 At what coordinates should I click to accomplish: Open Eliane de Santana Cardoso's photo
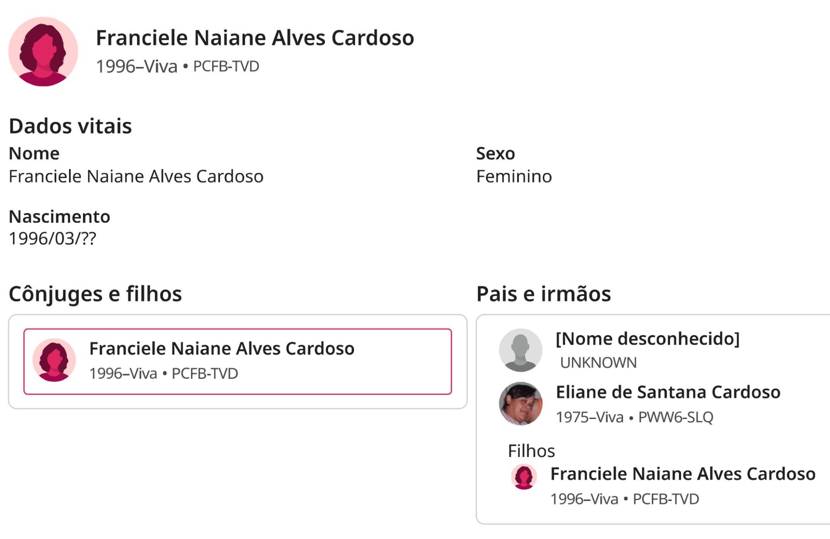[x=520, y=404]
